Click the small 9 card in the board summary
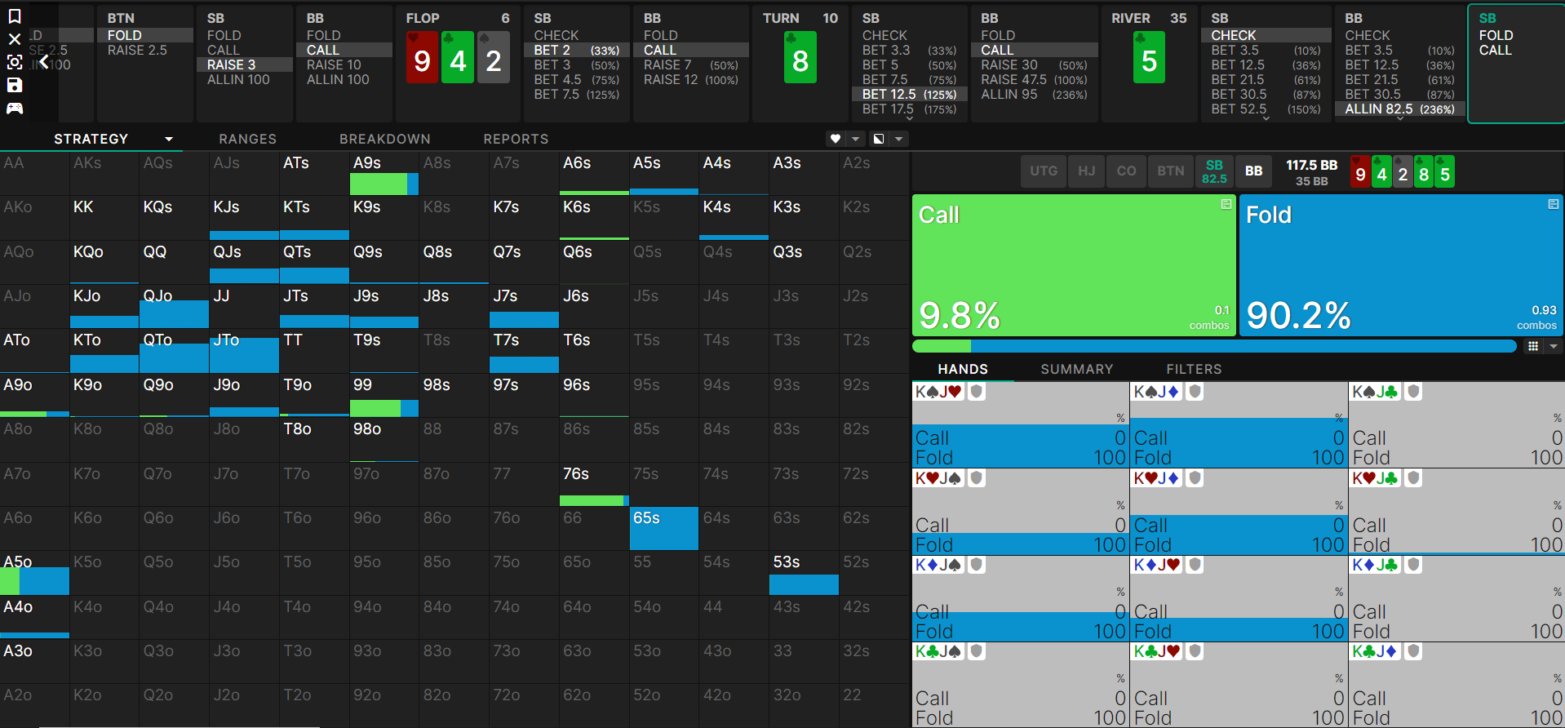 [x=1360, y=172]
